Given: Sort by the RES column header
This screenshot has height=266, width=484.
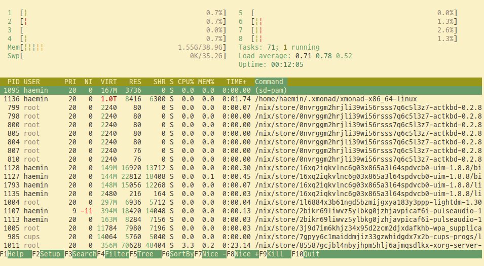Looking at the screenshot, I should click(135, 82).
